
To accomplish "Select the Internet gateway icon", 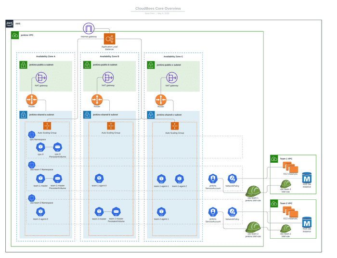I will [89, 28].
